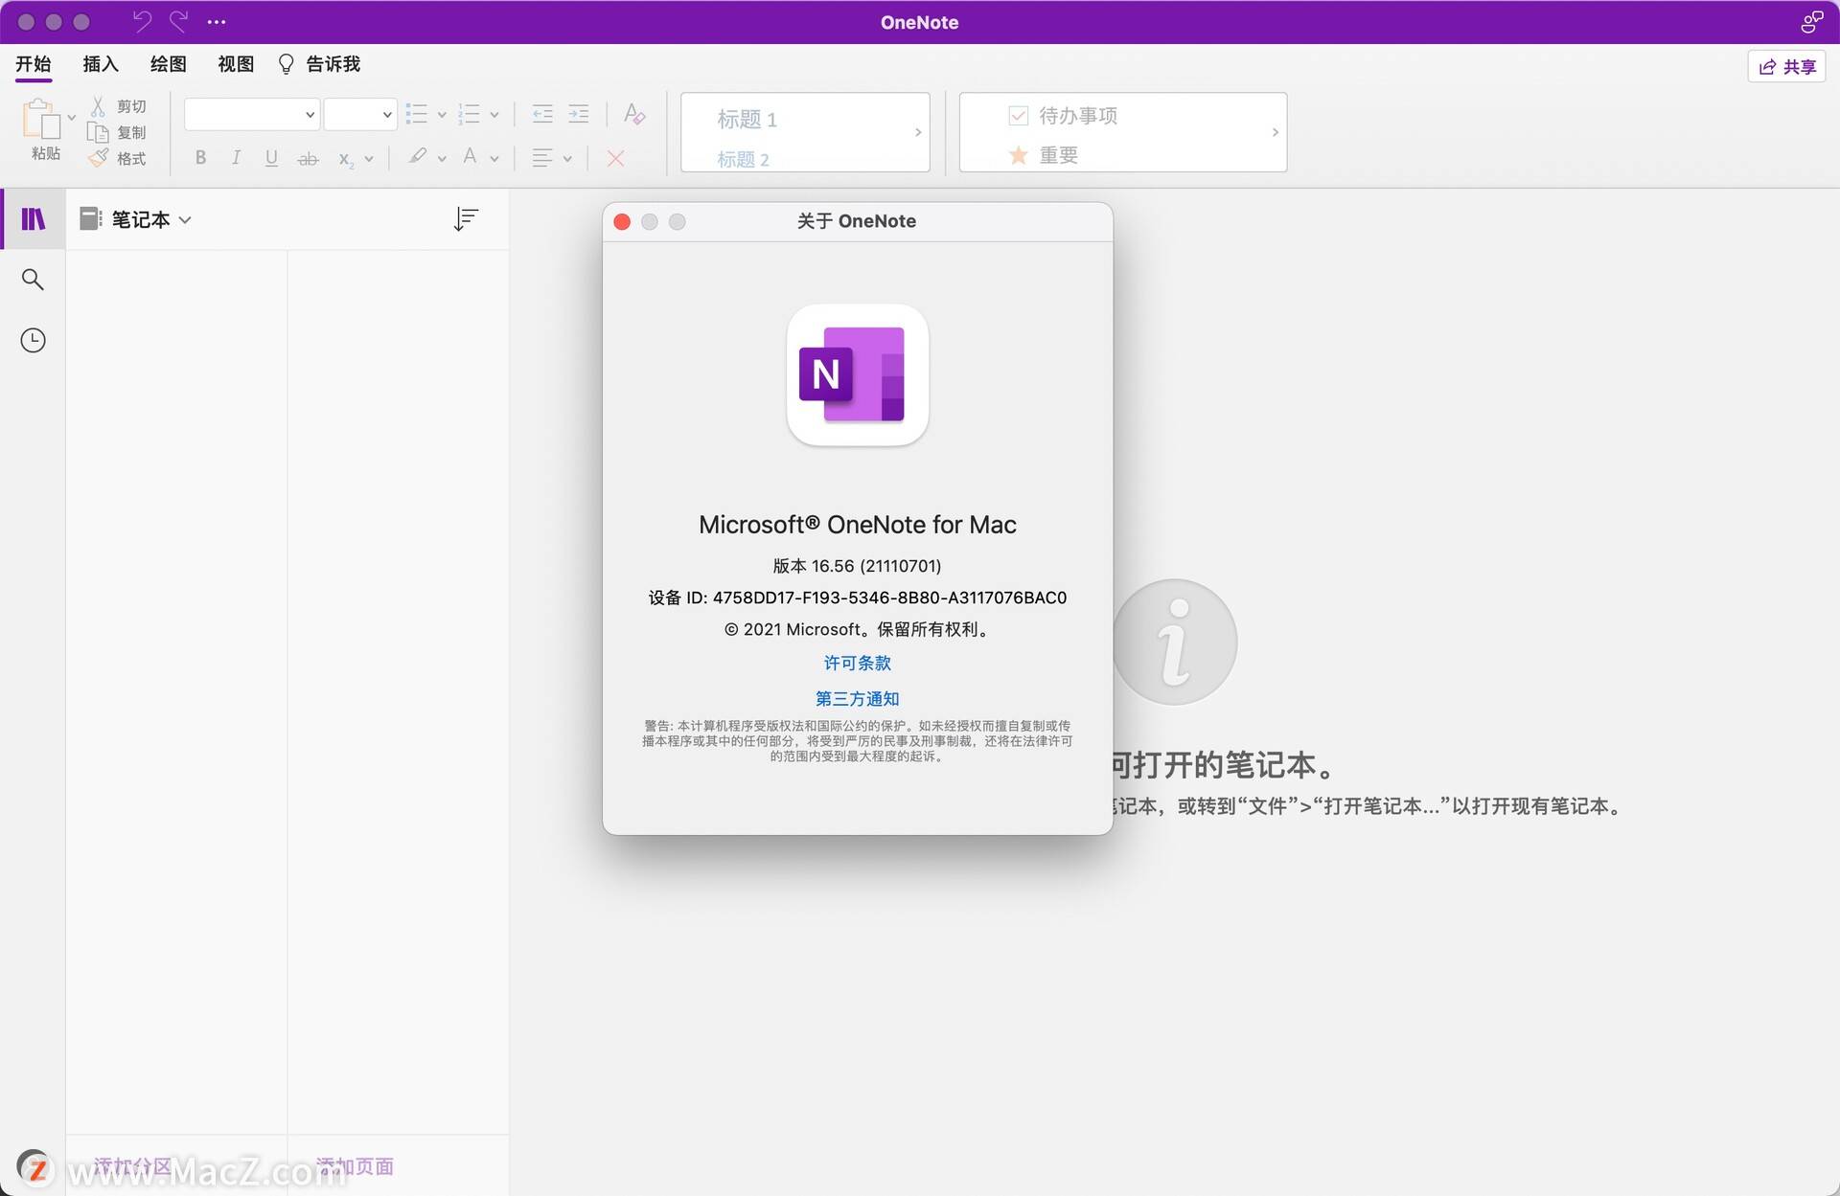Select the 格式 format painter icon
The image size is (1840, 1196).
coord(100,158)
